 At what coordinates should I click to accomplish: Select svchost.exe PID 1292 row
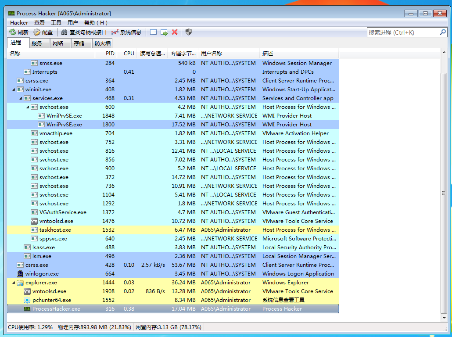173,204
